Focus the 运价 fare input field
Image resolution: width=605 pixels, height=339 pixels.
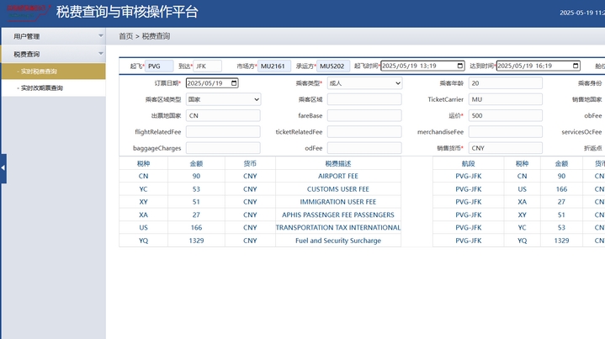tap(505, 115)
